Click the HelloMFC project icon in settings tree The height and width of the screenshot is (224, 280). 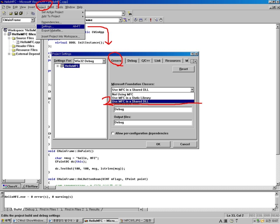[62, 66]
